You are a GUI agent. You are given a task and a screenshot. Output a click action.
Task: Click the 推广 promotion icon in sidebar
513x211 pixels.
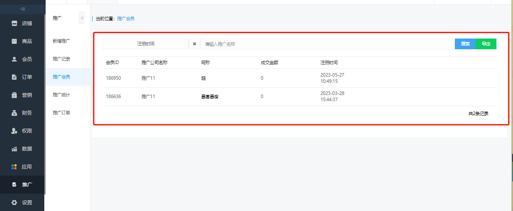[14, 185]
